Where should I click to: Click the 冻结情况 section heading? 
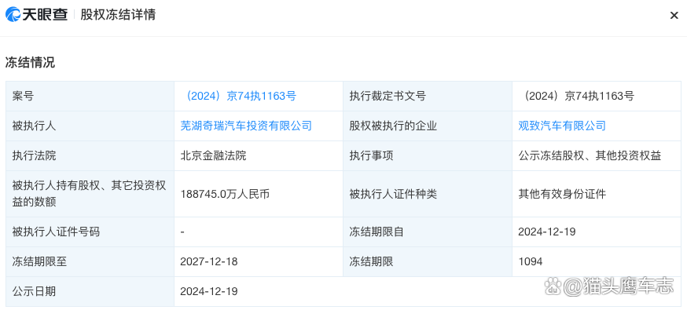coord(30,63)
